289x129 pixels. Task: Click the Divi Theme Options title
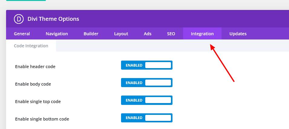(x=53, y=19)
